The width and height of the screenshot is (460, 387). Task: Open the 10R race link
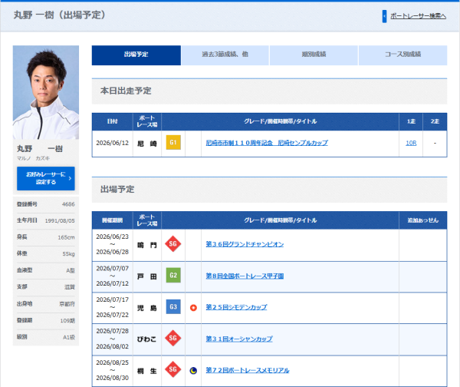tap(411, 143)
